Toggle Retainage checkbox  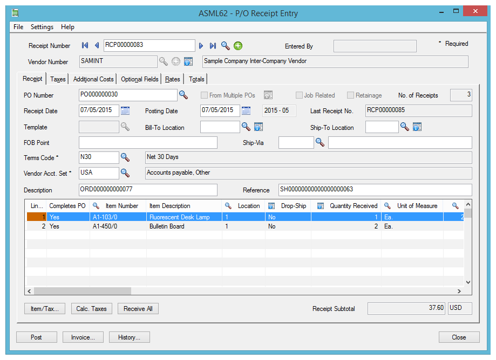click(351, 95)
